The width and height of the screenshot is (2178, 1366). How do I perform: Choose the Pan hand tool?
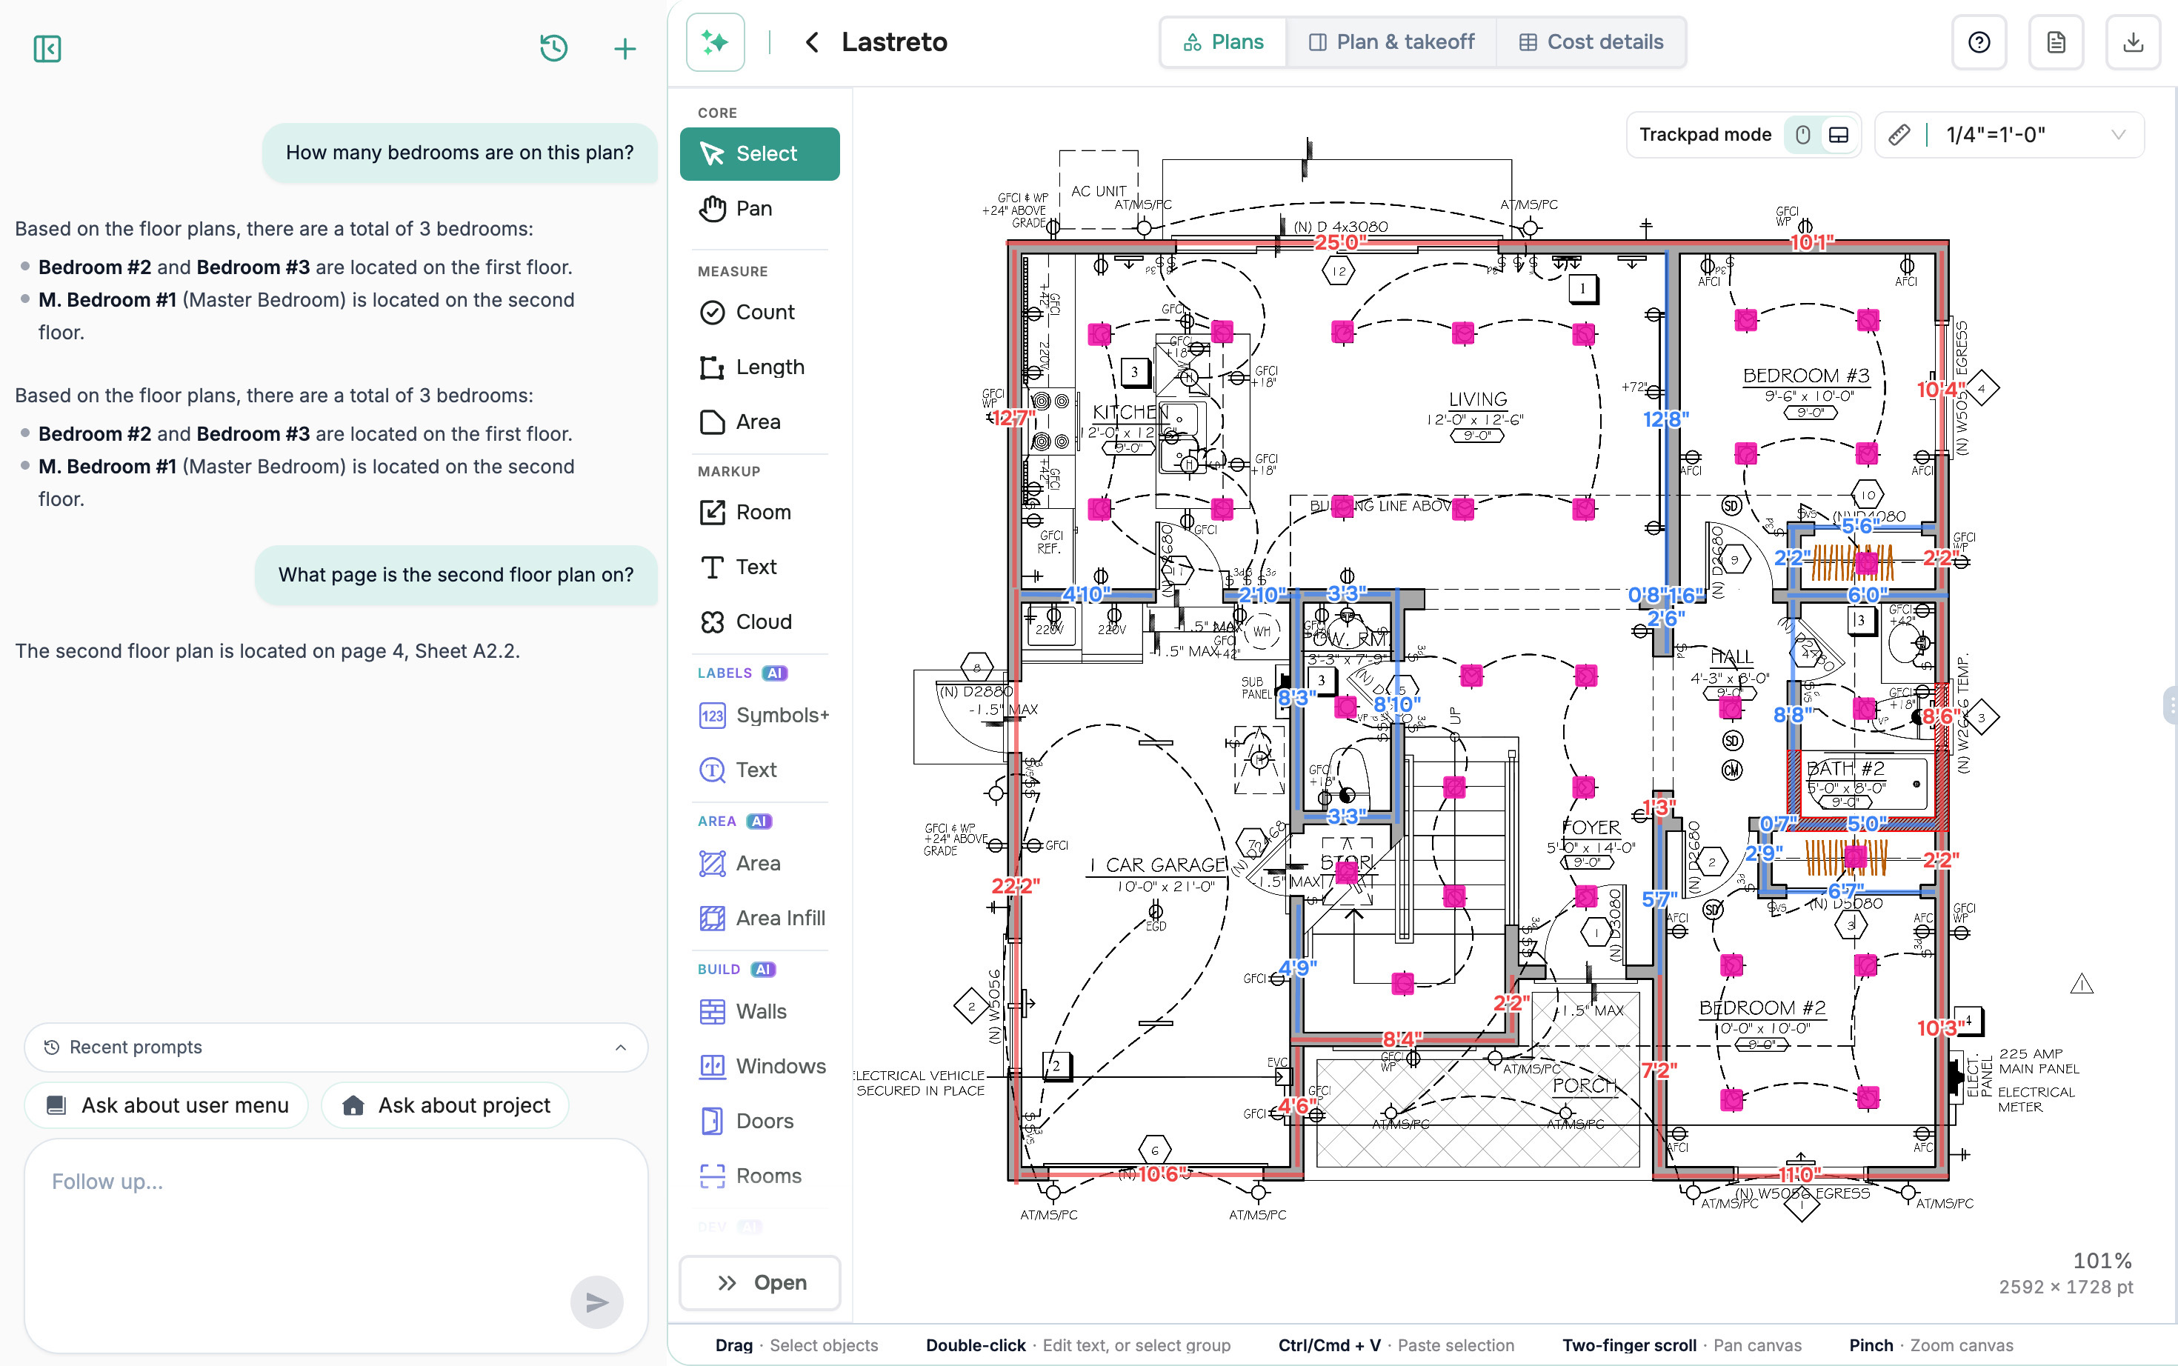coord(760,209)
